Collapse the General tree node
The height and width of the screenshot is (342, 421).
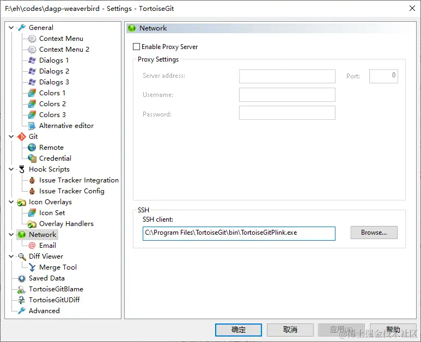(x=11, y=27)
